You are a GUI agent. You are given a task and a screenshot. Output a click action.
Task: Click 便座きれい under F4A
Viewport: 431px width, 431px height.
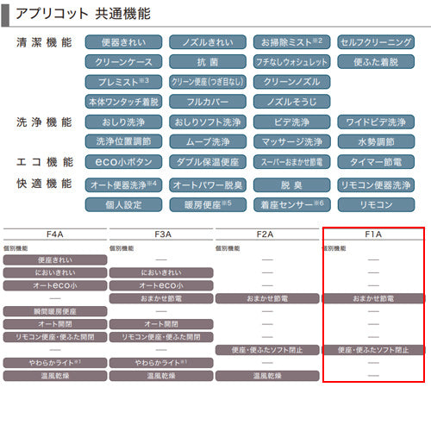coord(55,260)
